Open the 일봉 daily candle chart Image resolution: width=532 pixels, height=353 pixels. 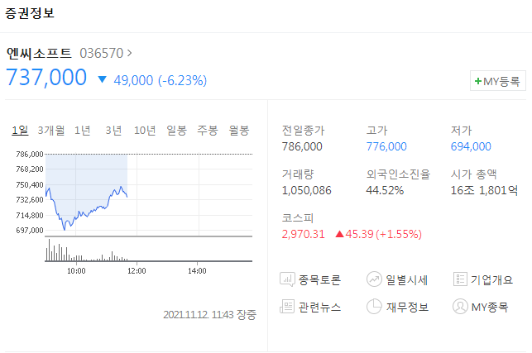(176, 130)
